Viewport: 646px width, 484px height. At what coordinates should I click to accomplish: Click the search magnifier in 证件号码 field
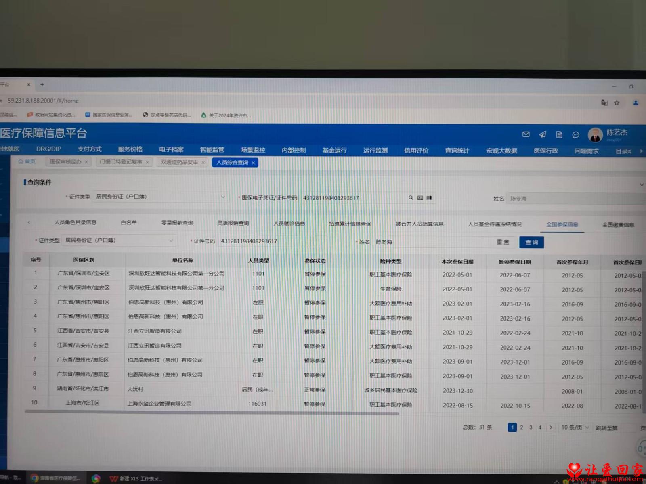[x=411, y=198]
